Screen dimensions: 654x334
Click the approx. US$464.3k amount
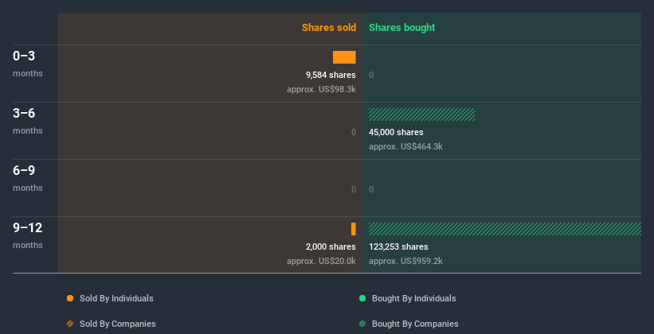coord(405,146)
